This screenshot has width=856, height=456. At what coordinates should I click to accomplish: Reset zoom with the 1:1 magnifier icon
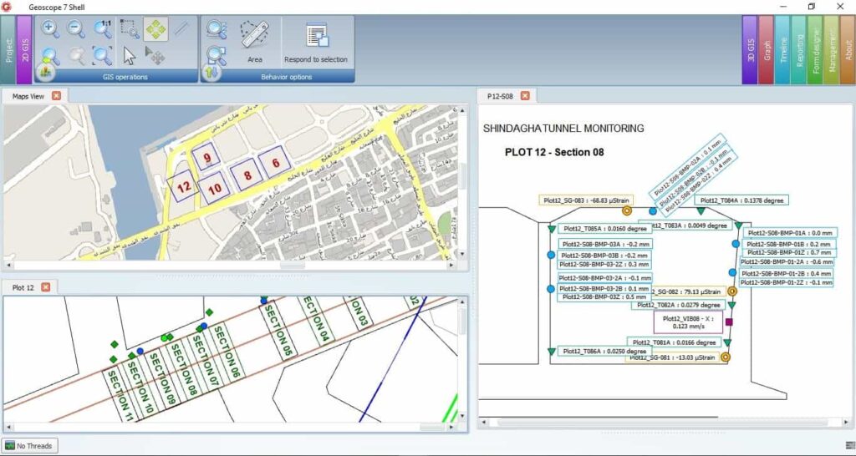tap(103, 29)
